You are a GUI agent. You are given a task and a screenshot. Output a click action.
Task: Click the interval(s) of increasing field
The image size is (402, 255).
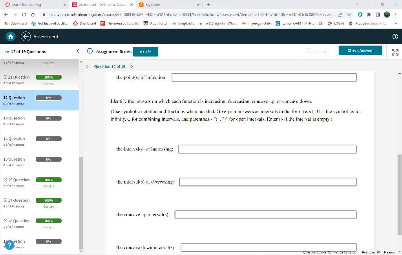[267, 149]
